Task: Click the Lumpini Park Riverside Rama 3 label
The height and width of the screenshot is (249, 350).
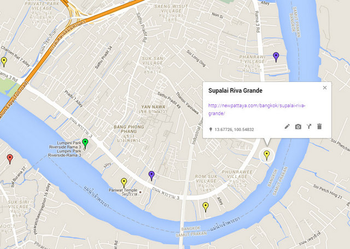Action: (x=65, y=145)
